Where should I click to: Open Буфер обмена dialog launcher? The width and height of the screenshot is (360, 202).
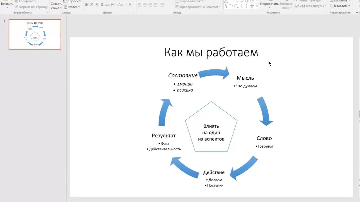(48, 13)
